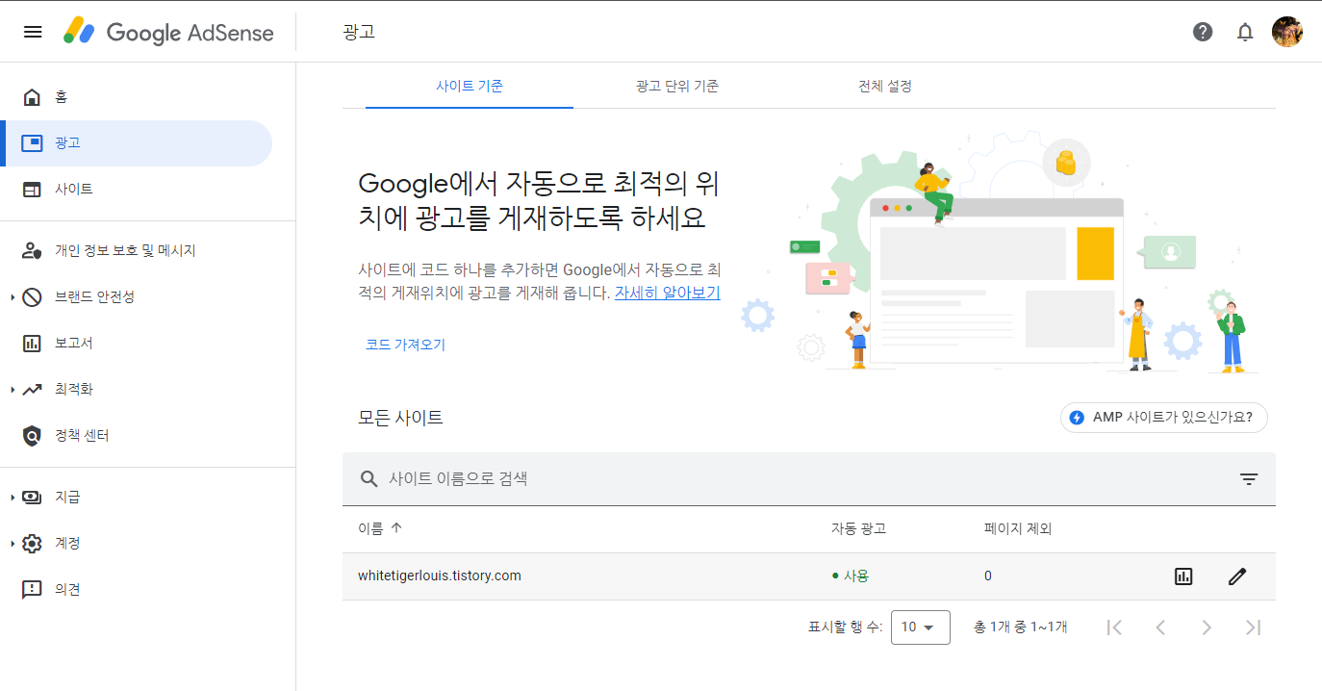Screen dimensions: 1322x691
Task: Switch to the 사이트 기준 tab
Action: tap(470, 86)
